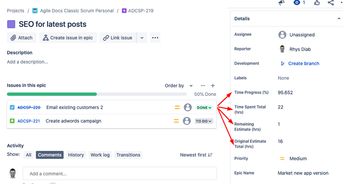
Task: Open Agile Docs Classic Scrum Personal link
Action: point(77,11)
